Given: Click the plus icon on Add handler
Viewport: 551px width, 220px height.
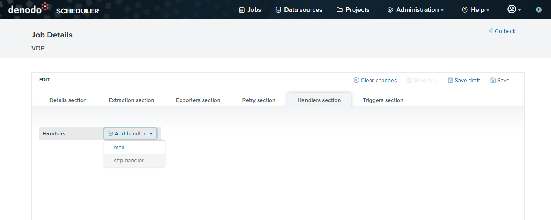Looking at the screenshot, I should tap(110, 133).
